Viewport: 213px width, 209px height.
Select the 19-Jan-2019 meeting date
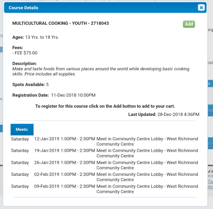[x=47, y=150]
